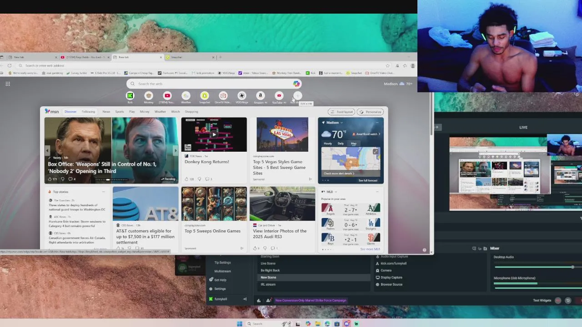Open See more MLB link
The width and height of the screenshot is (582, 327).
[370, 249]
